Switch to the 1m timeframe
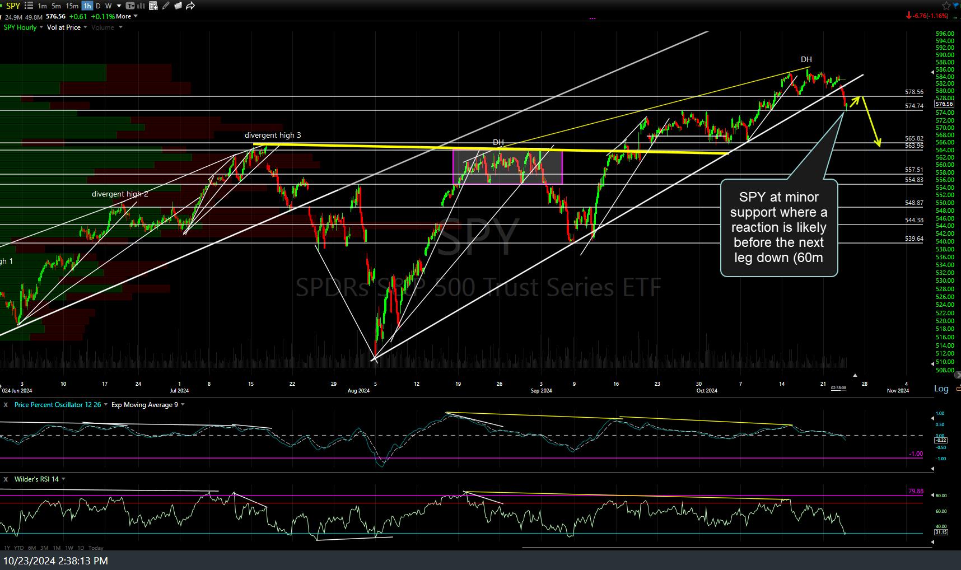The width and height of the screenshot is (961, 570). [42, 6]
